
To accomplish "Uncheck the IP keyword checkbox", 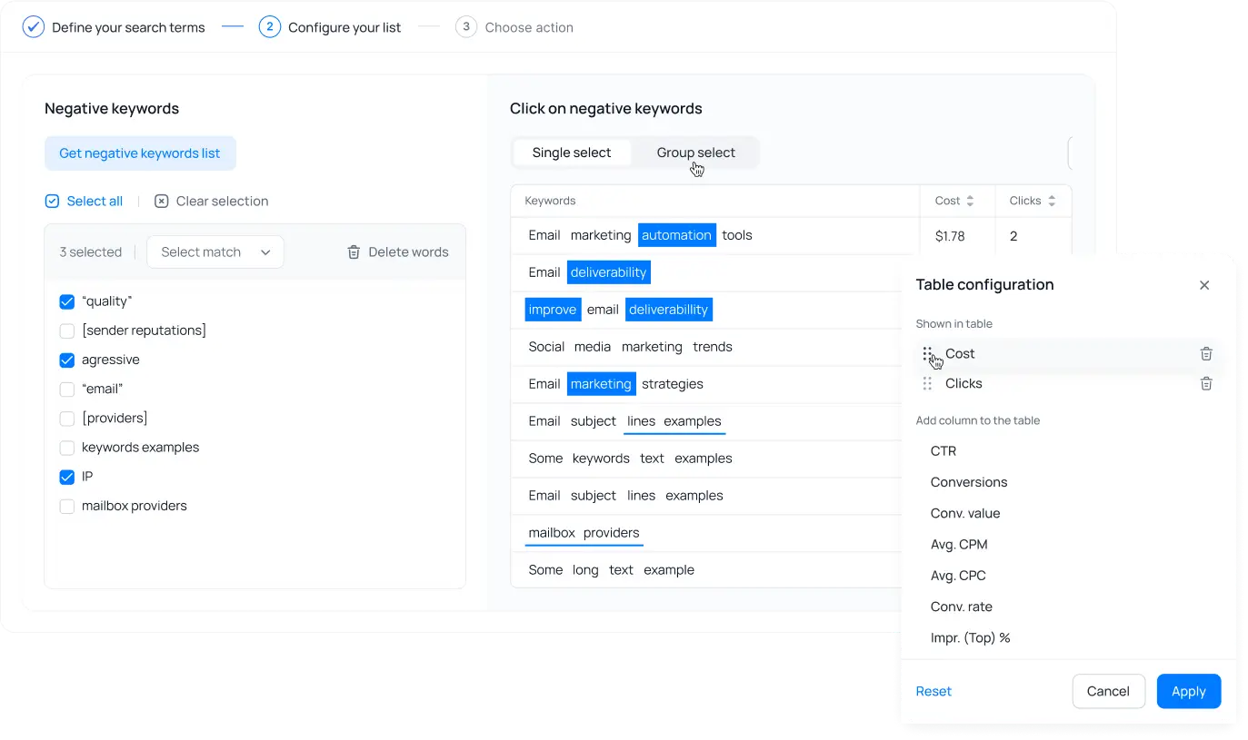I will click(66, 477).
